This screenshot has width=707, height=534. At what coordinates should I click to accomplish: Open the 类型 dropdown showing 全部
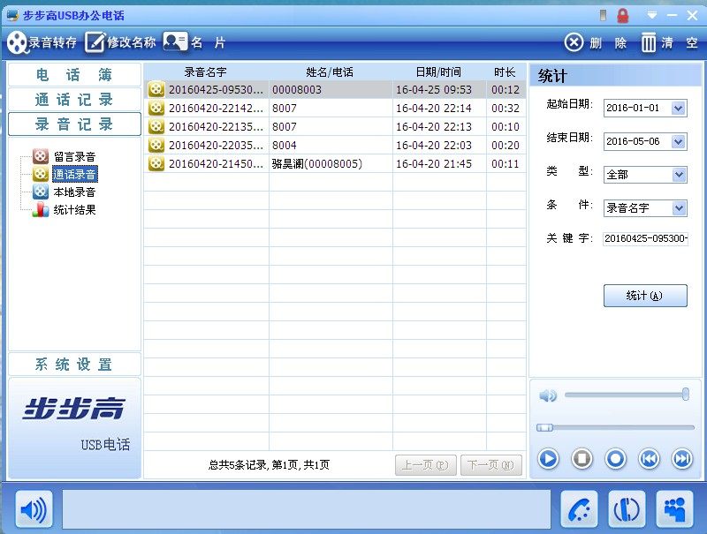678,175
